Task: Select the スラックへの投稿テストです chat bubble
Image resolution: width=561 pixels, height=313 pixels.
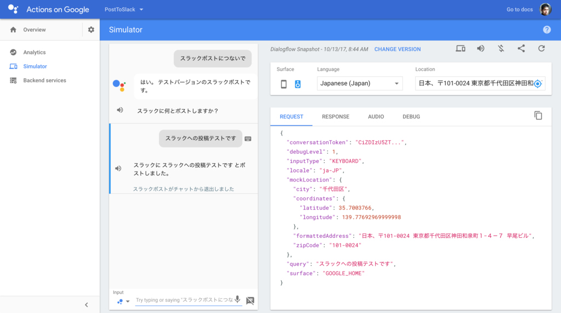Action: pos(201,138)
